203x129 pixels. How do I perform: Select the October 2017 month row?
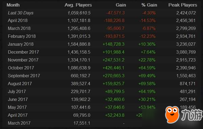101,68
